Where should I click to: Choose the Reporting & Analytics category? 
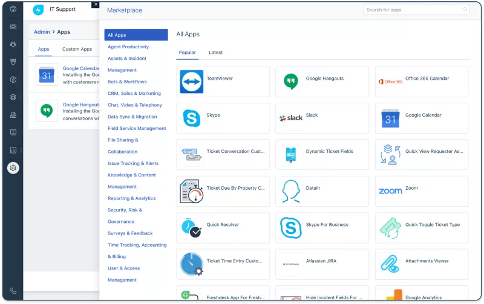pos(131,198)
